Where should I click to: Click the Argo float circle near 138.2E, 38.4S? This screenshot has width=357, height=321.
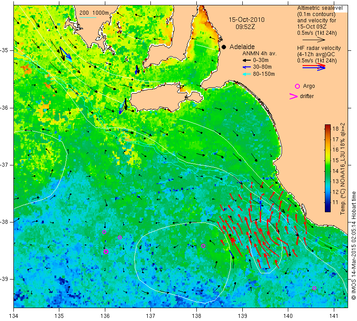tap(203, 246)
